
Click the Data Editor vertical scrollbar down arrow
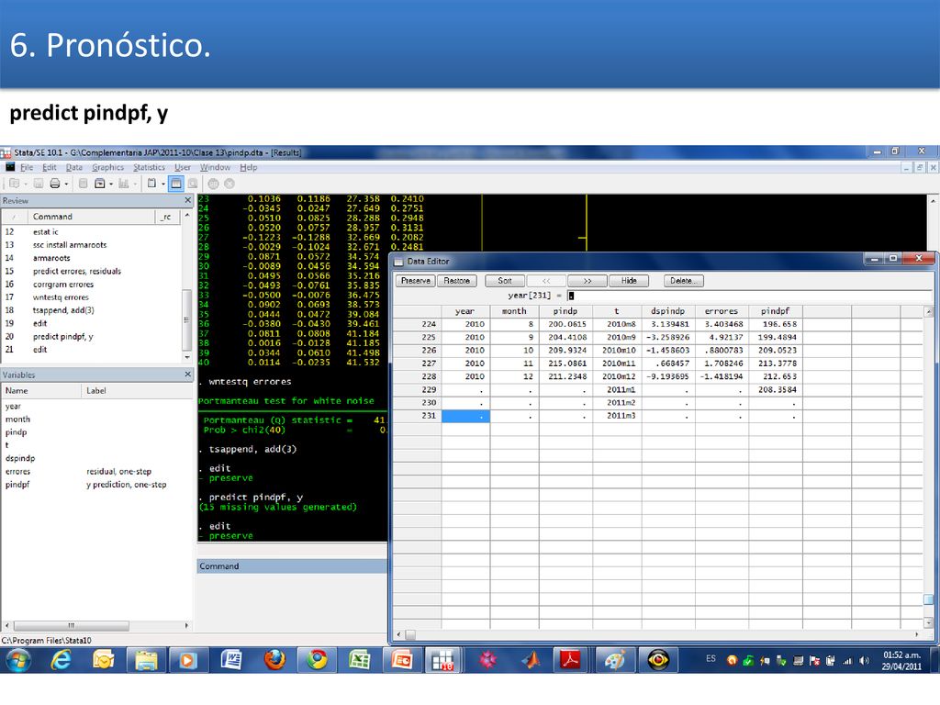click(928, 623)
